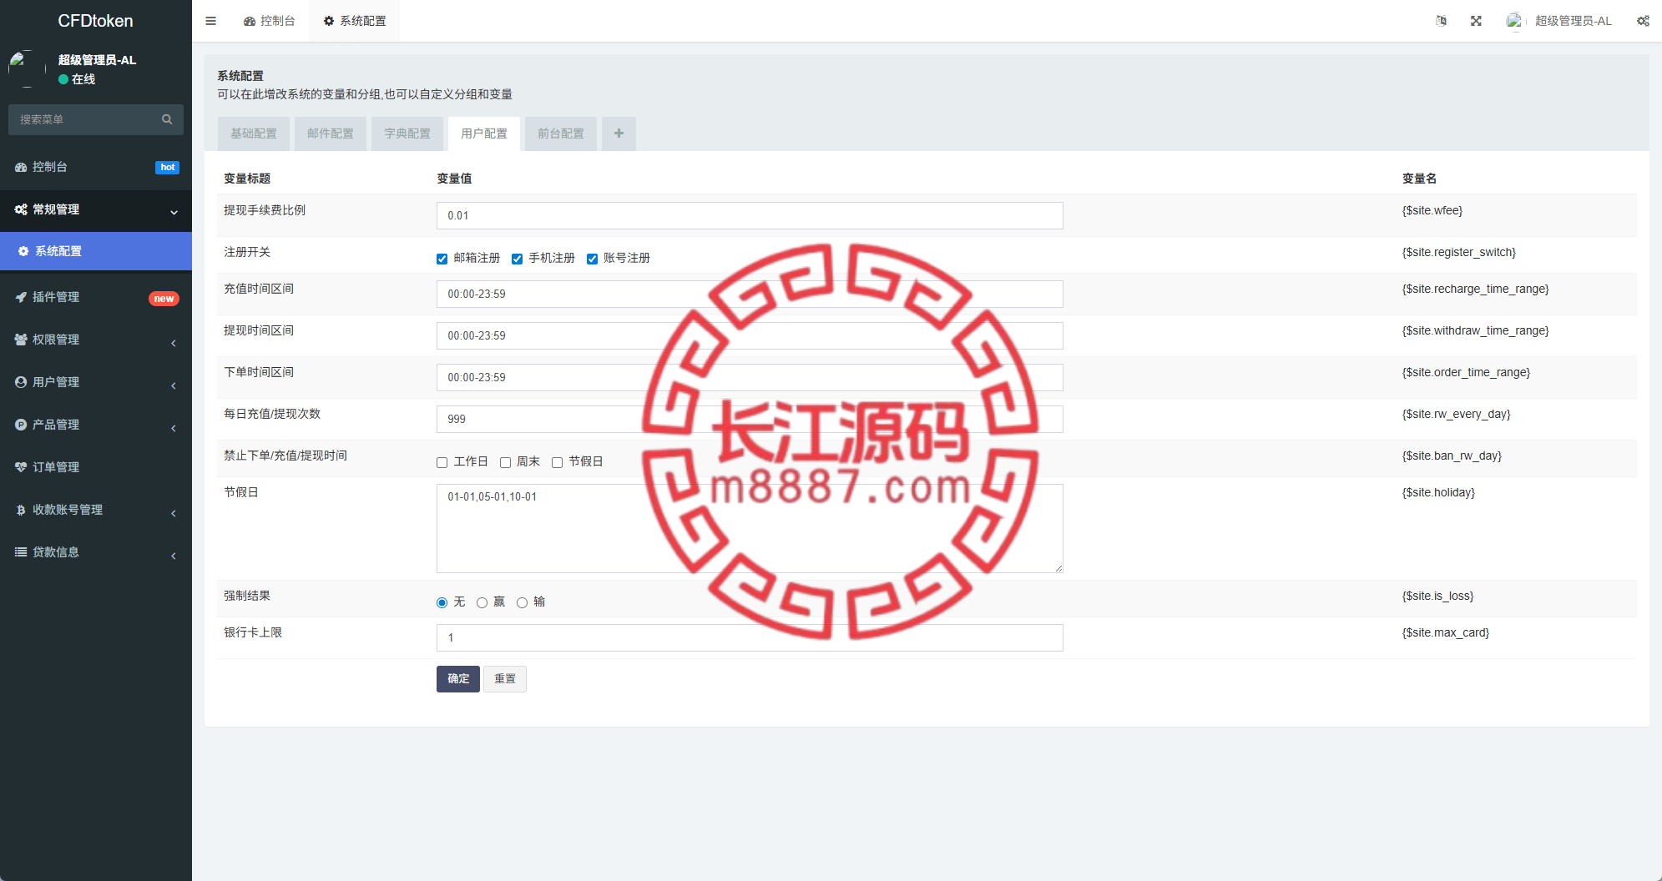Click the 确定 submit button
Image resolution: width=1662 pixels, height=881 pixels.
click(x=458, y=679)
